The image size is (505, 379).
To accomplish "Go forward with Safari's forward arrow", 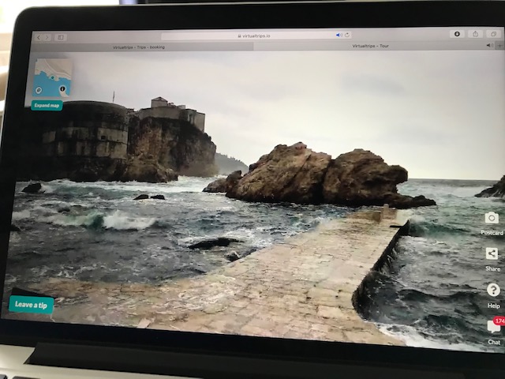I will [47, 37].
